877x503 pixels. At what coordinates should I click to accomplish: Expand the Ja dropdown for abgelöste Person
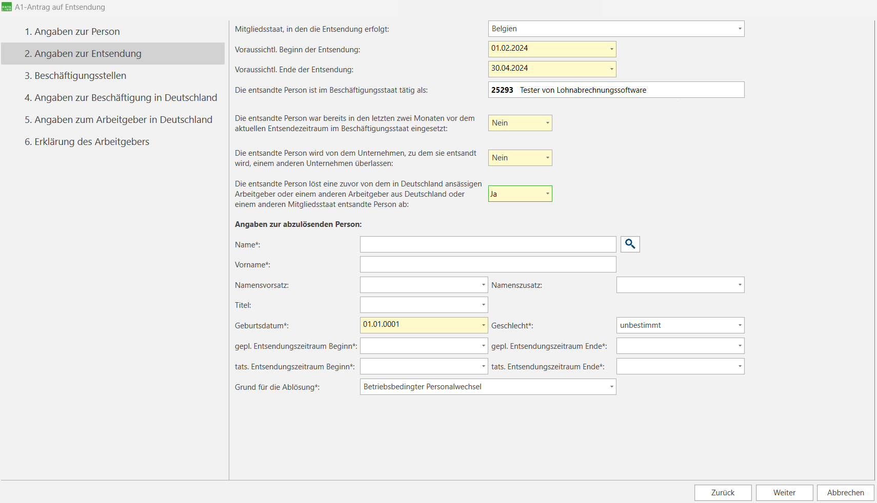pyautogui.click(x=547, y=194)
